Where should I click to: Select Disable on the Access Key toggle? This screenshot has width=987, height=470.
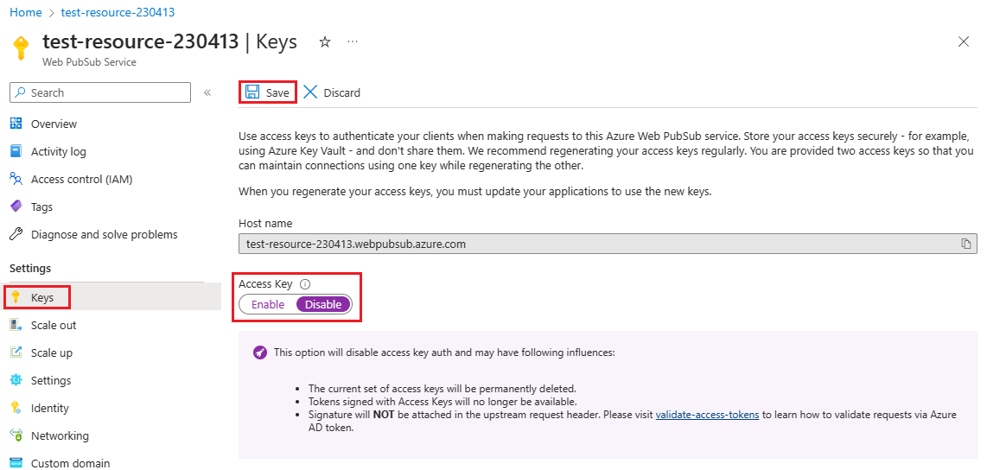[323, 304]
